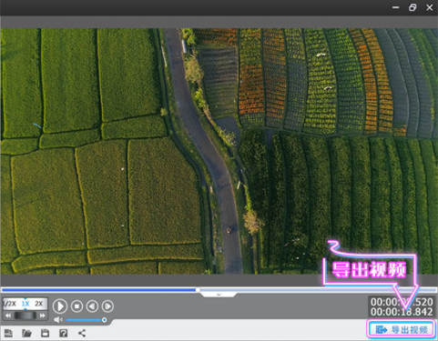Click the fast-forward double-arrow button
This screenshot has width=438, height=341.
coord(43,316)
